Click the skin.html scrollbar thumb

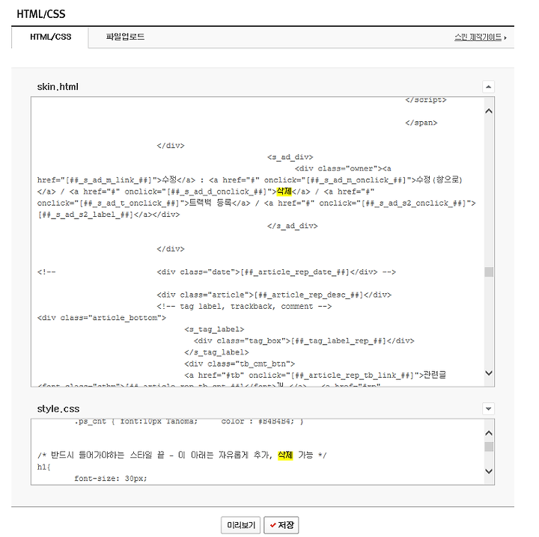488,271
